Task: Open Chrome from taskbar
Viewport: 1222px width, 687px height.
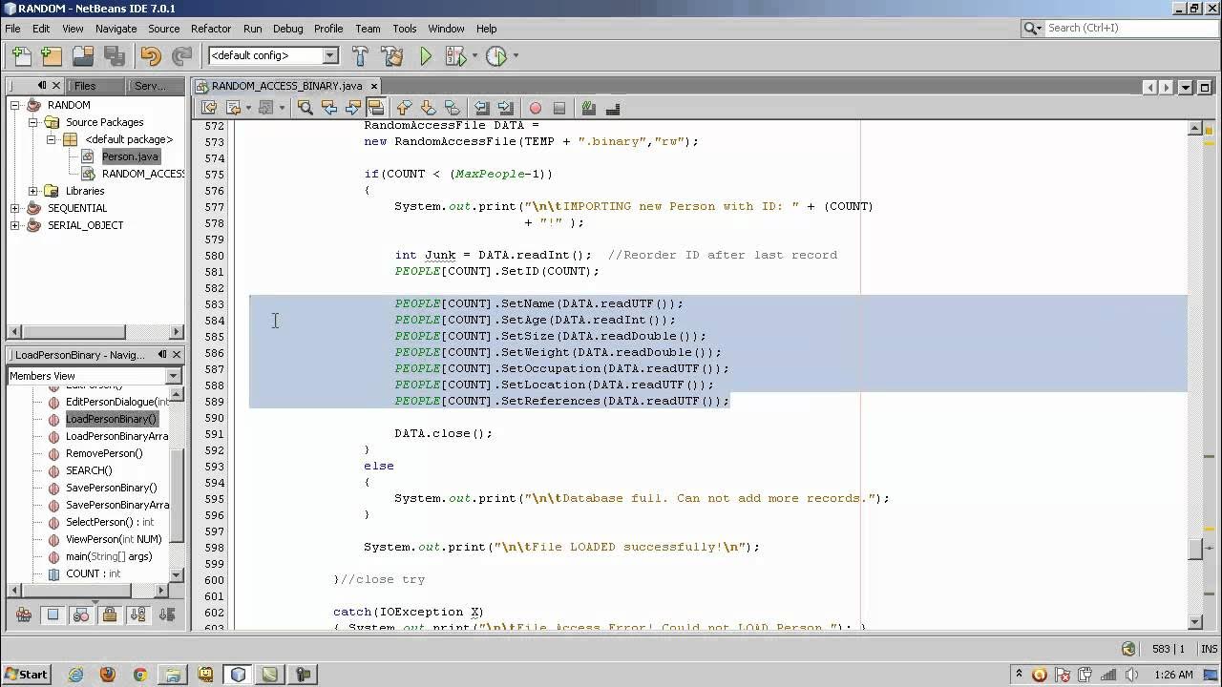Action: (139, 674)
